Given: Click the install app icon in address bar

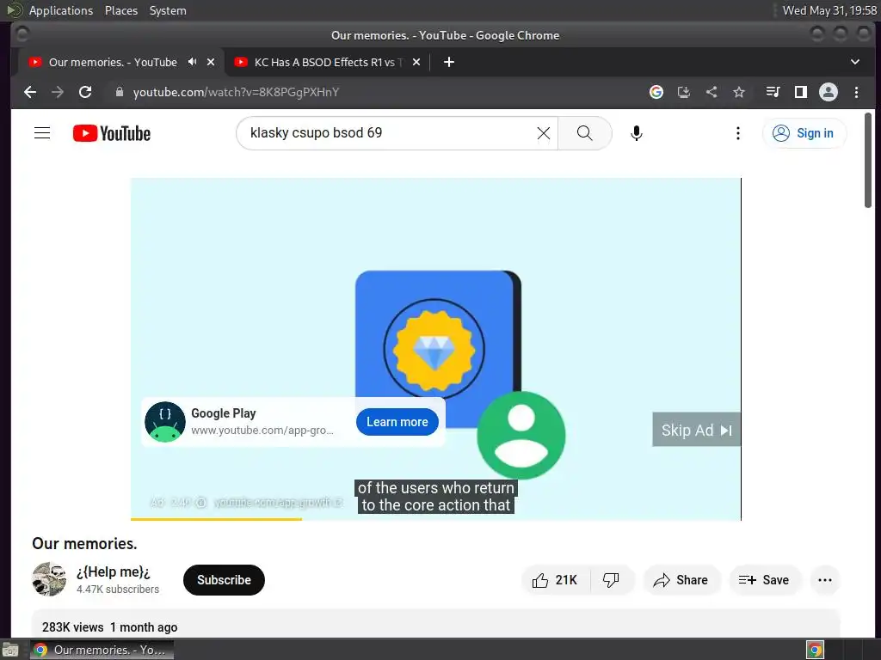Looking at the screenshot, I should coord(684,92).
